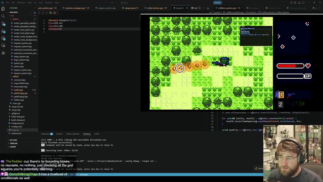
Task: Open the dropdown next to the Stop button
Action: point(57,13)
